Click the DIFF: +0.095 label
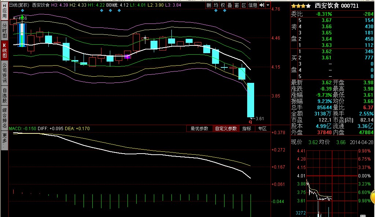The height and width of the screenshot is (217, 375). (51, 129)
